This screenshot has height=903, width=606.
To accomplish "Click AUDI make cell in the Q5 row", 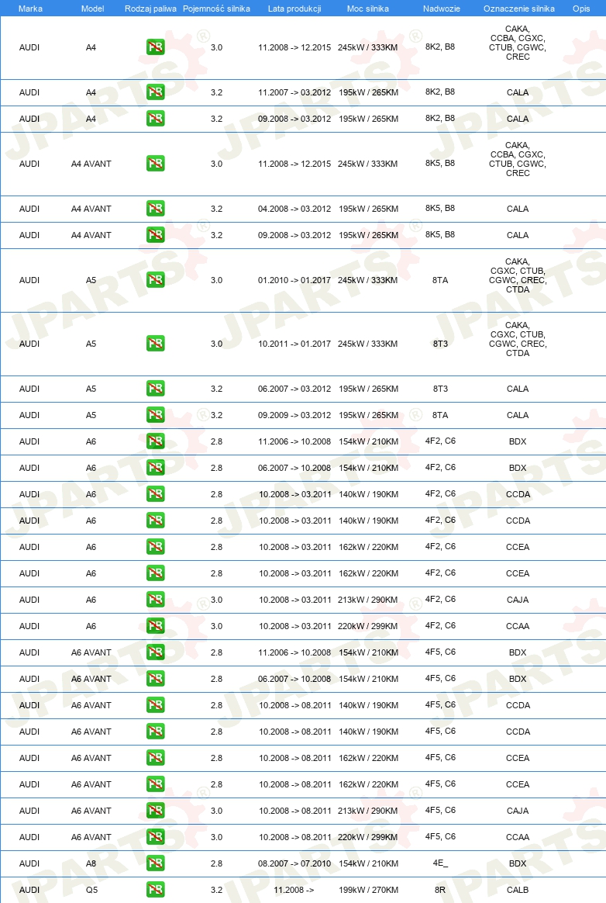I will [x=29, y=890].
